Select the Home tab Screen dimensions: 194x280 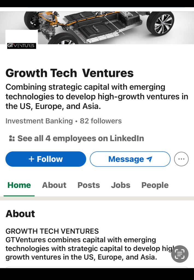click(19, 185)
